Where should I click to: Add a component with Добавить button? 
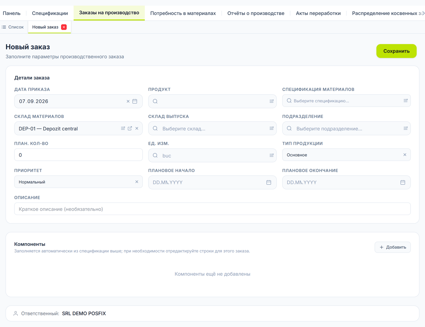pos(393,247)
